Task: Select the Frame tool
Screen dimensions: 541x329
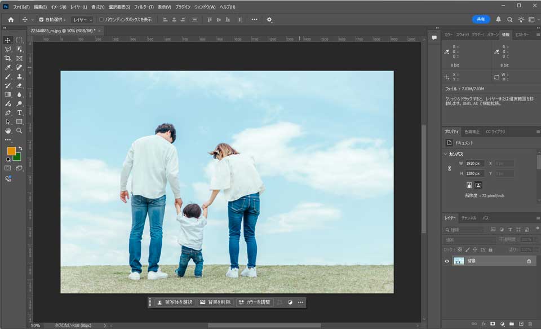Action: (x=19, y=58)
